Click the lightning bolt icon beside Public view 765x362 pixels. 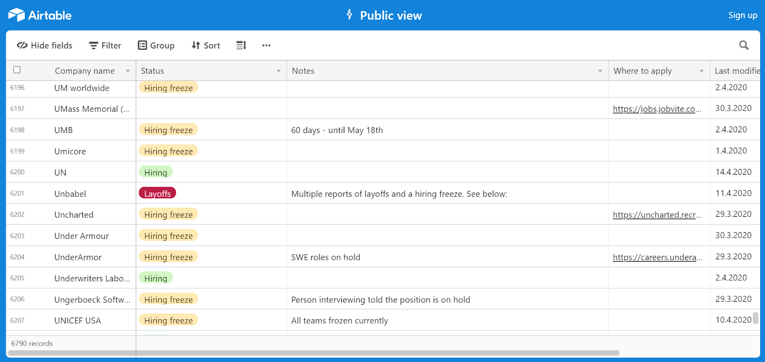click(x=350, y=15)
